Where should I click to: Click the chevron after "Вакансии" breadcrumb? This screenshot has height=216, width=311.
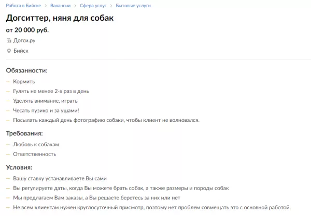click(75, 5)
